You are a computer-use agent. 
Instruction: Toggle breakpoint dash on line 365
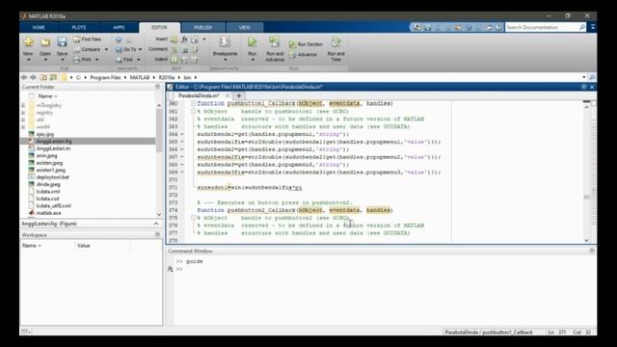coord(182,142)
